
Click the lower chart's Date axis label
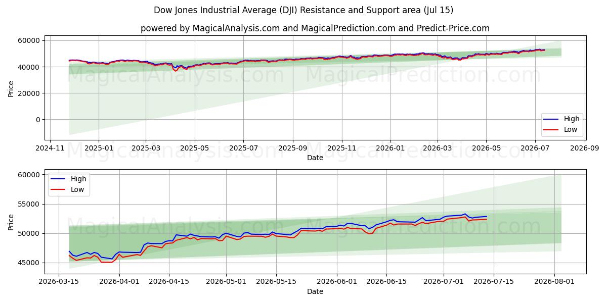(315, 291)
